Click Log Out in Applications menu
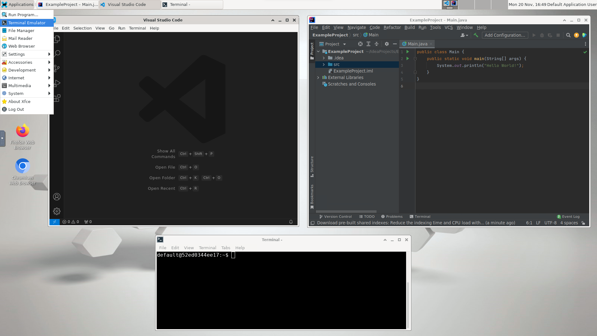 (x=27, y=109)
